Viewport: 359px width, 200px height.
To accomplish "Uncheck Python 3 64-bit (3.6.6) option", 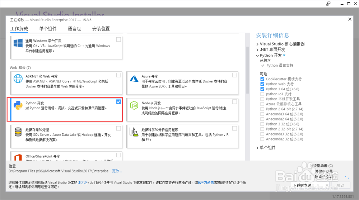I will click(x=262, y=89).
